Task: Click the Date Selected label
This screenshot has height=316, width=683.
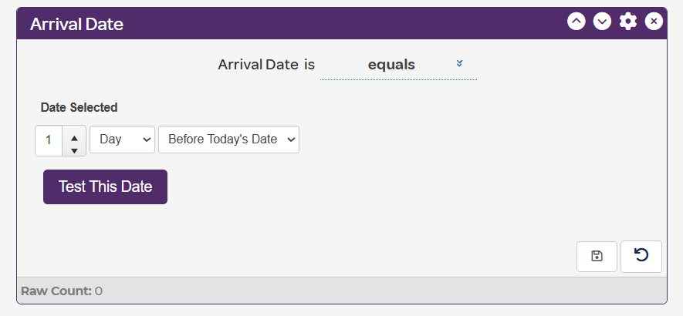Action: tap(79, 108)
